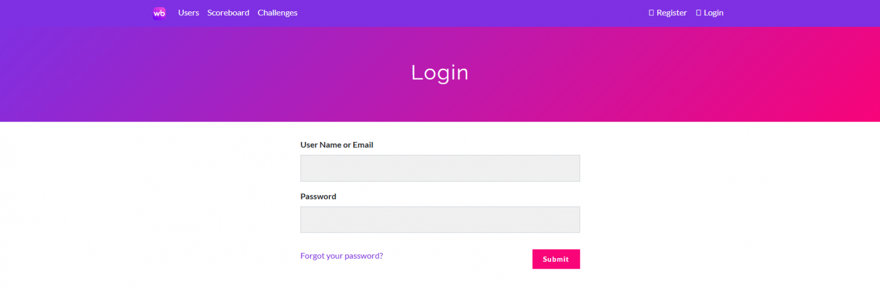Return home via the wb brand logo
The height and width of the screenshot is (303, 880).
click(x=159, y=13)
